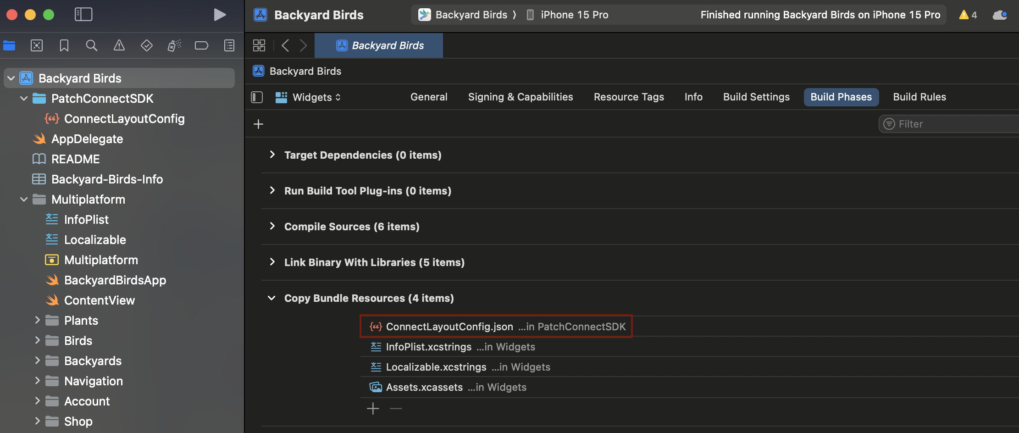
Task: Run the Backyard Birds scheme
Action: pos(220,15)
